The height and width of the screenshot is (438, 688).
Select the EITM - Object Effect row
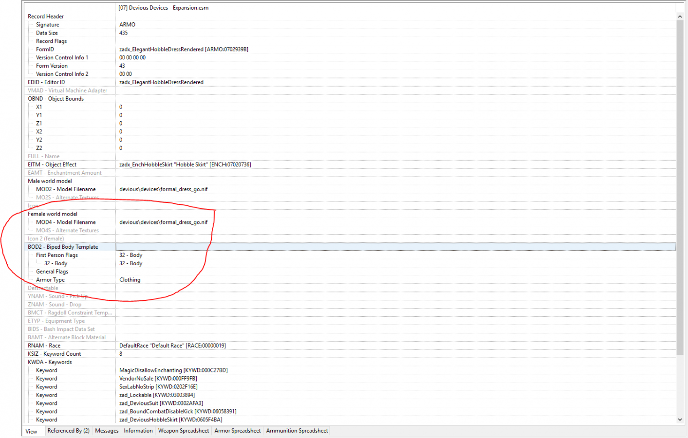(x=52, y=164)
